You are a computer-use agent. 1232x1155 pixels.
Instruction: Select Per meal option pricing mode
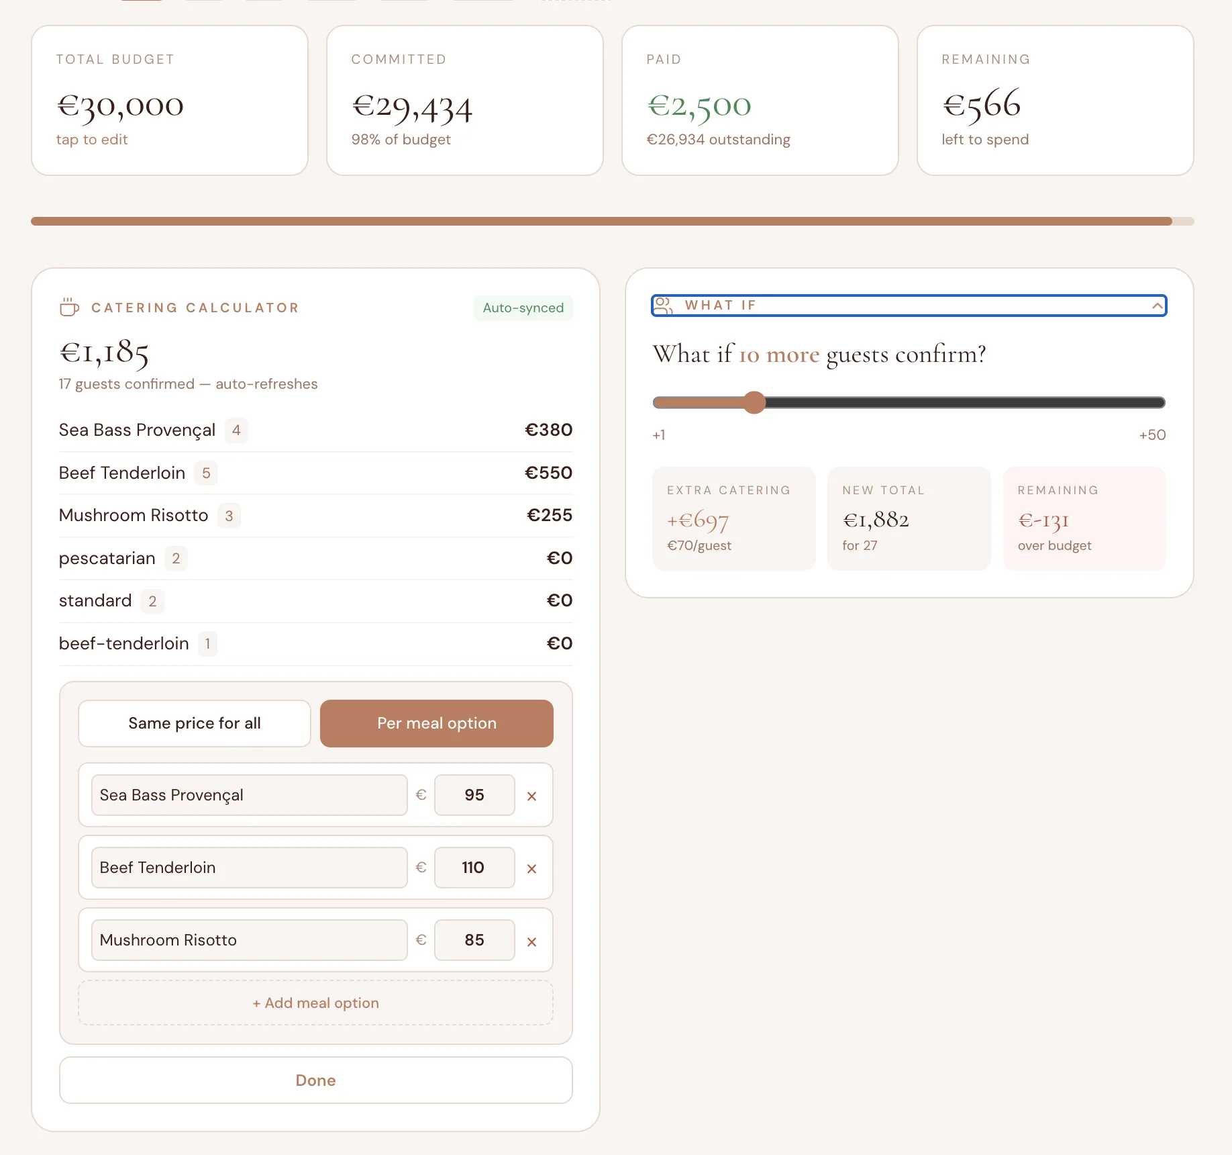click(x=437, y=723)
